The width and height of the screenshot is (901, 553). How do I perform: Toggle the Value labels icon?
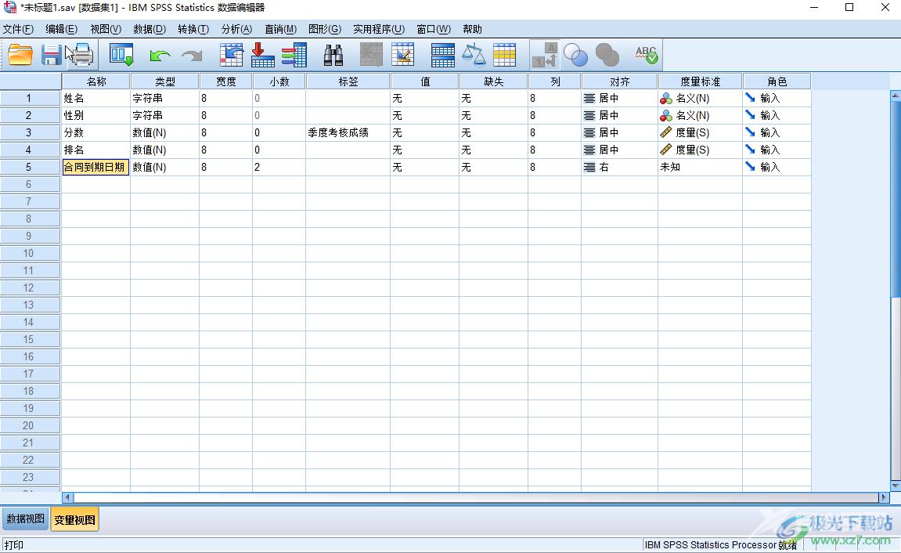544,55
